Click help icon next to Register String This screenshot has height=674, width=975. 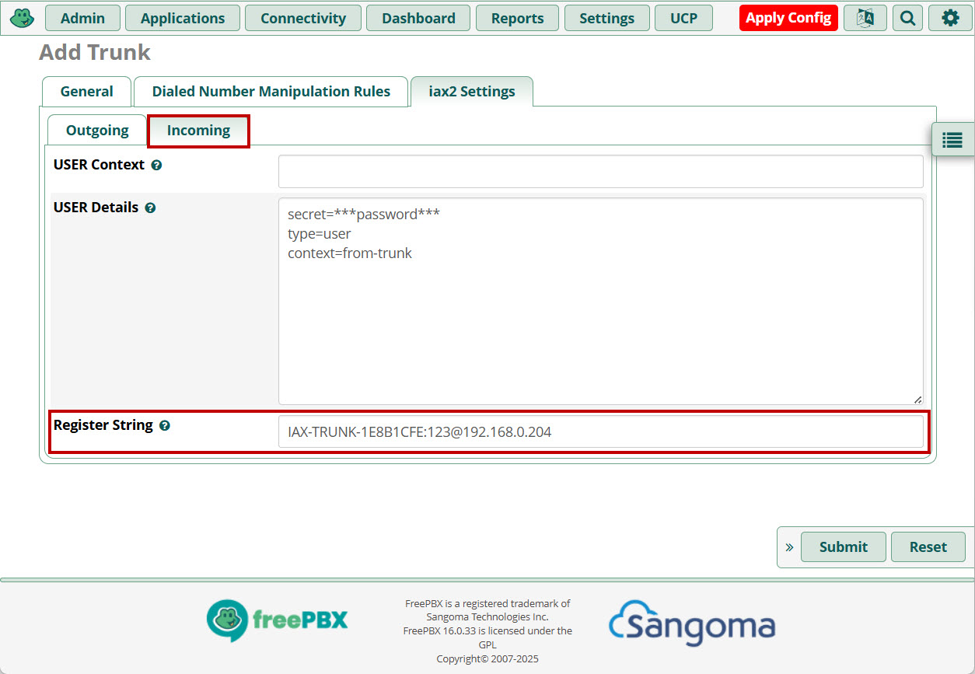tap(165, 426)
